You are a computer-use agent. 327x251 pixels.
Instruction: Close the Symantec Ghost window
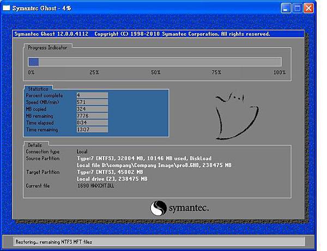[x=309, y=8]
